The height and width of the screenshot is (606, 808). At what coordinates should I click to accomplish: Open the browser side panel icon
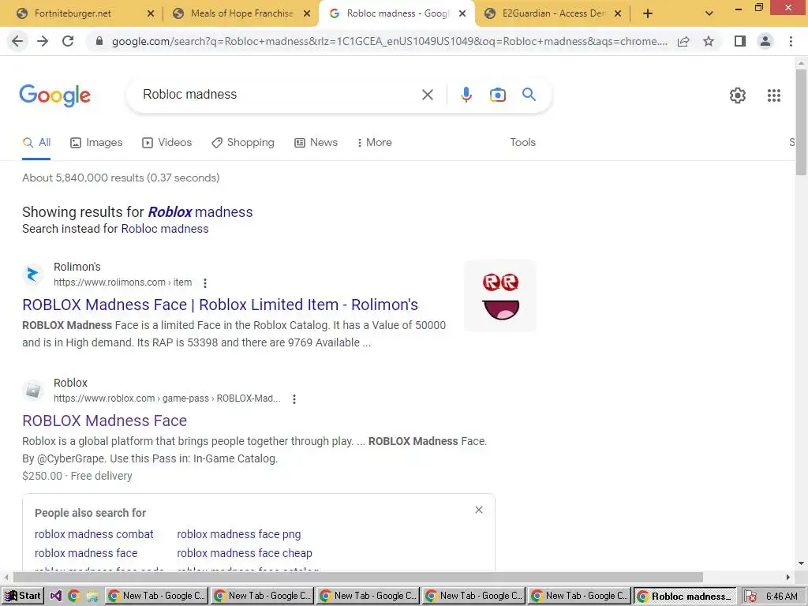click(740, 41)
